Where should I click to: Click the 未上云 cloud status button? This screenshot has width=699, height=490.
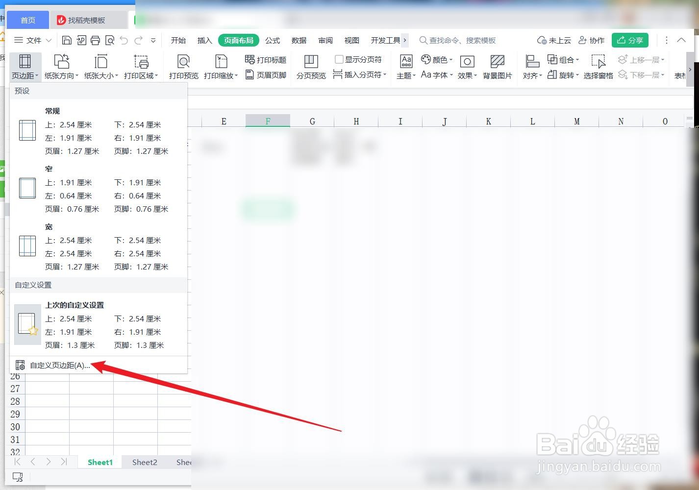554,40
